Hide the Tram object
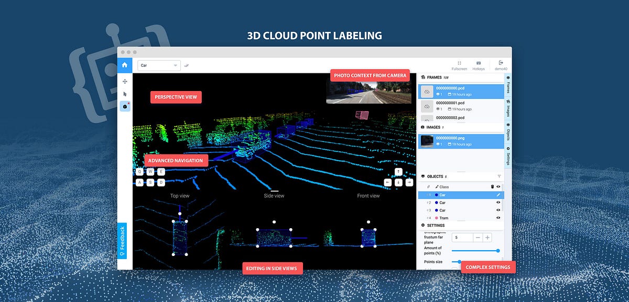Viewport: 629px width, 302px height. (497, 218)
